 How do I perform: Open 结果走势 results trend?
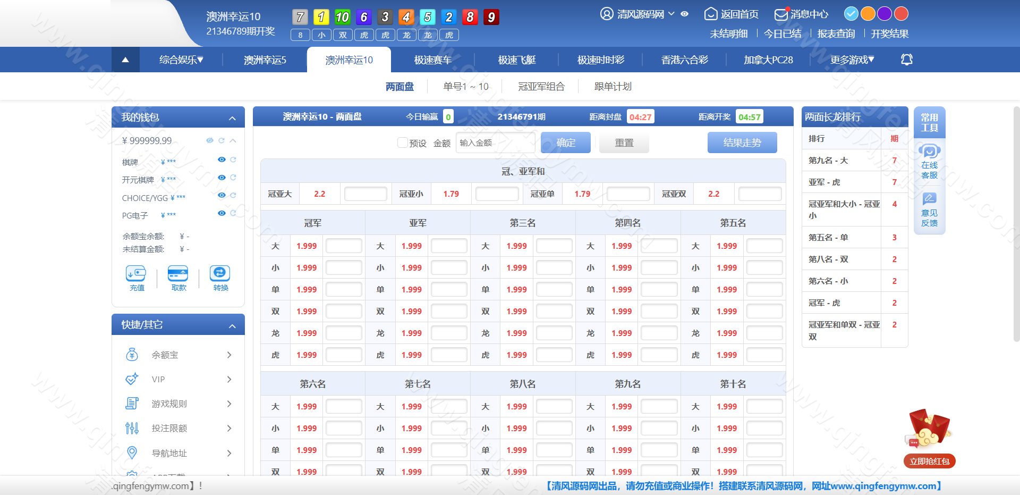[x=742, y=142]
